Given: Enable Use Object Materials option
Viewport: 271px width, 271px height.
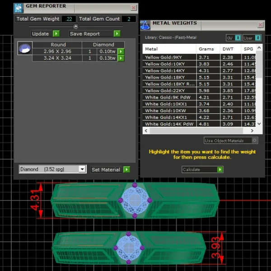Looking at the screenshot, I should [254, 140].
